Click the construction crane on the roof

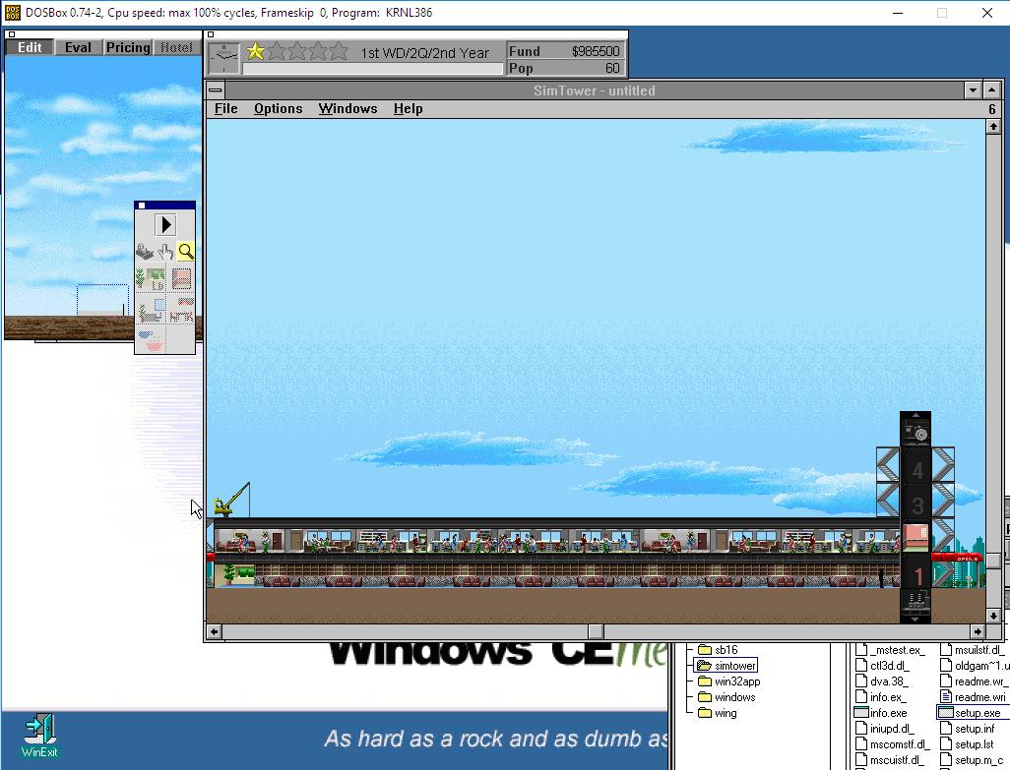click(232, 500)
